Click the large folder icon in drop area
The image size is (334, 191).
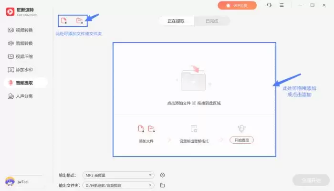(x=194, y=79)
